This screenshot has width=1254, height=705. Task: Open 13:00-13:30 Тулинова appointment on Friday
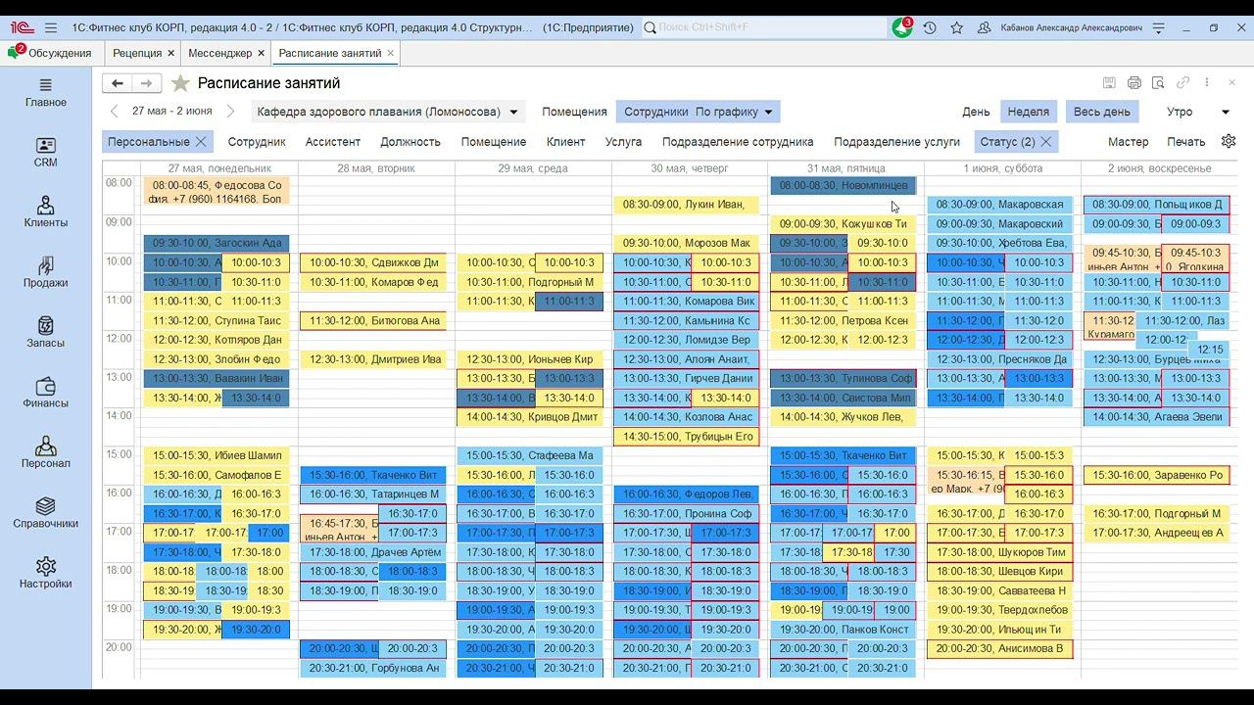pos(844,378)
